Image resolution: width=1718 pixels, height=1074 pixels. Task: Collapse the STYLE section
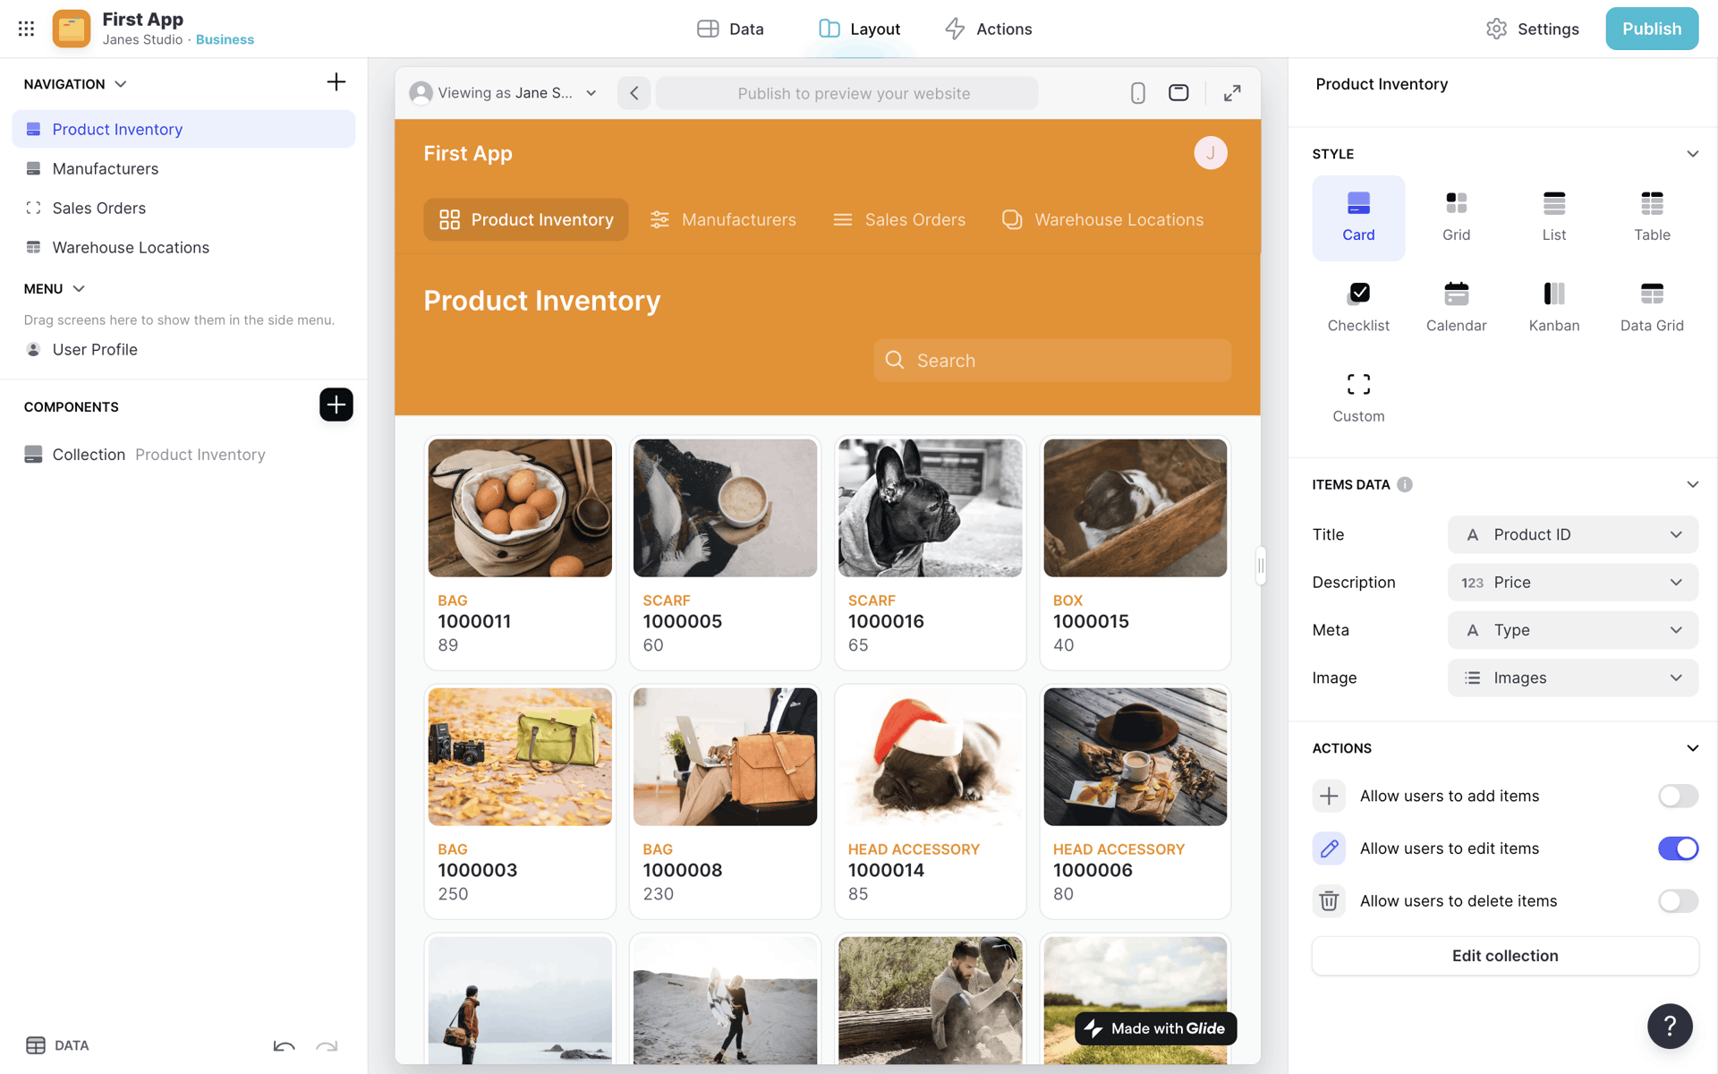click(1692, 154)
